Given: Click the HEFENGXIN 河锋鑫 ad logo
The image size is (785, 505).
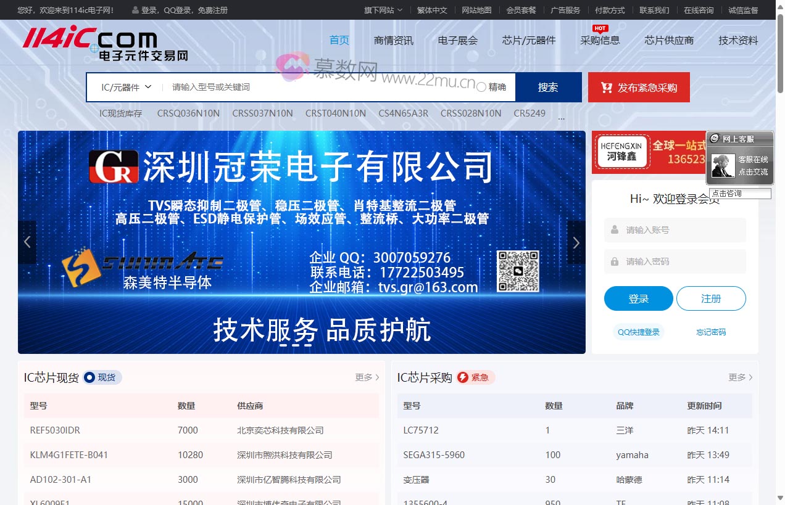Looking at the screenshot, I should pyautogui.click(x=621, y=152).
